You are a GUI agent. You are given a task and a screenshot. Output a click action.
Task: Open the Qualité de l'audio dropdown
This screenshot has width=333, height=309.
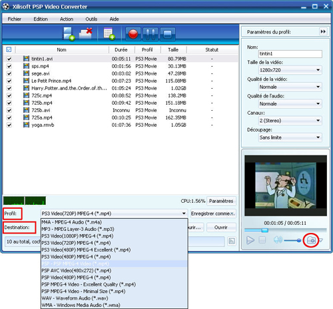tap(290, 103)
